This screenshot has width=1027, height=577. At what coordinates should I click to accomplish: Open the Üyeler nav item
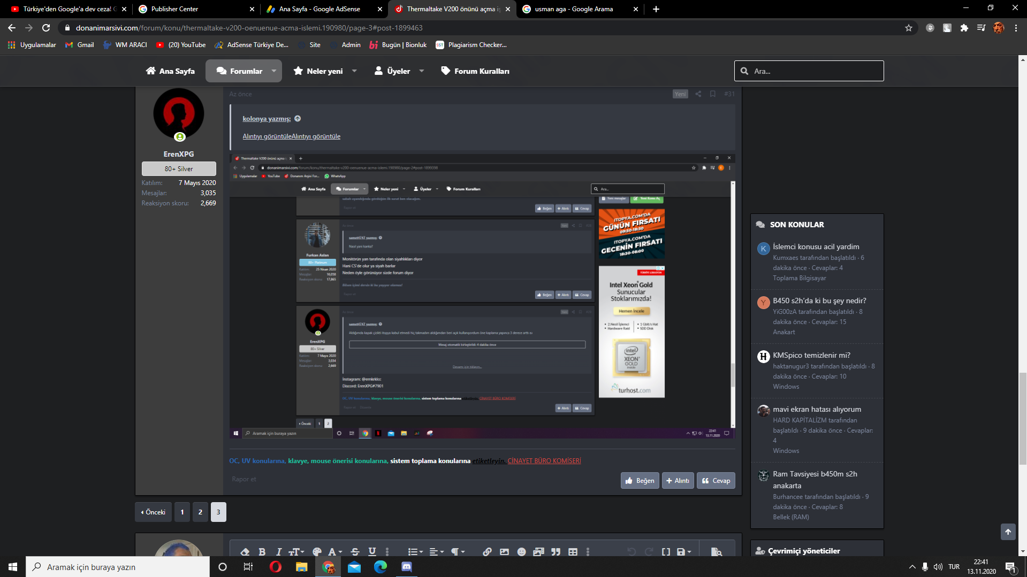tap(392, 71)
